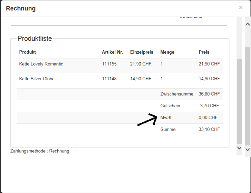Viewport: 251px width, 193px height.
Task: Click the Artikel-Nr. column header
Action: pos(113,52)
